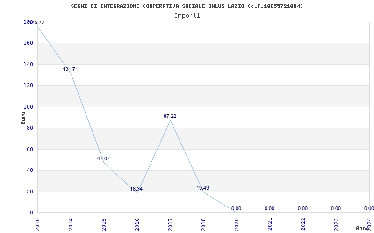Select the 2018 x-axis year label

click(203, 225)
